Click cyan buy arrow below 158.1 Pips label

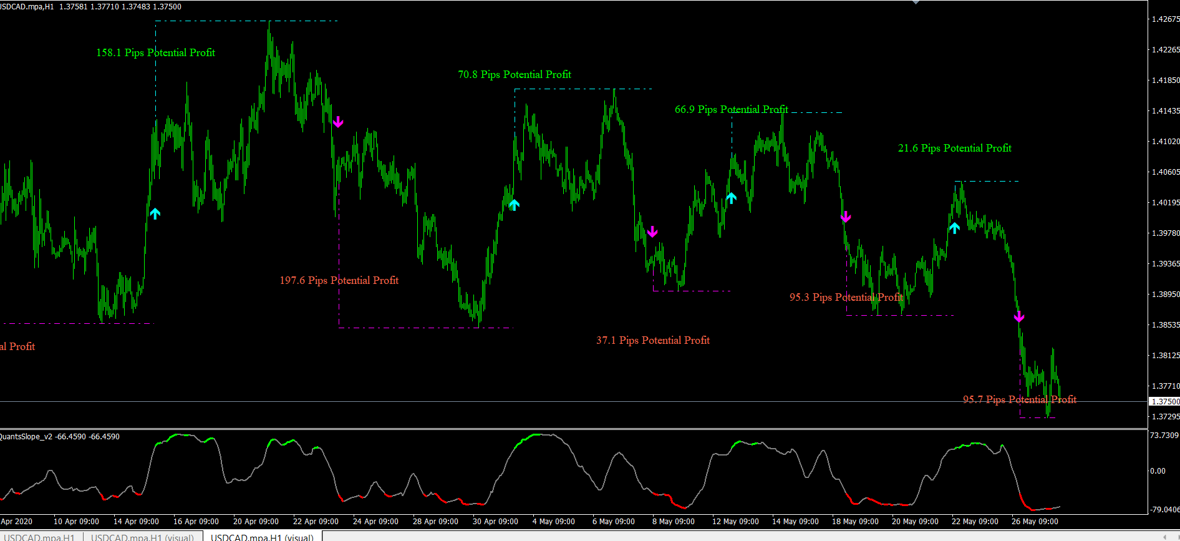click(155, 213)
